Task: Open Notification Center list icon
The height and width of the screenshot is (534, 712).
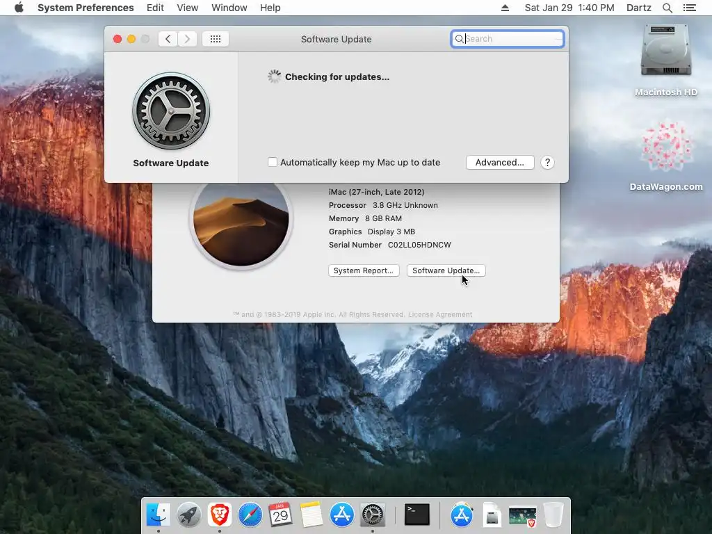Action: tap(689, 8)
